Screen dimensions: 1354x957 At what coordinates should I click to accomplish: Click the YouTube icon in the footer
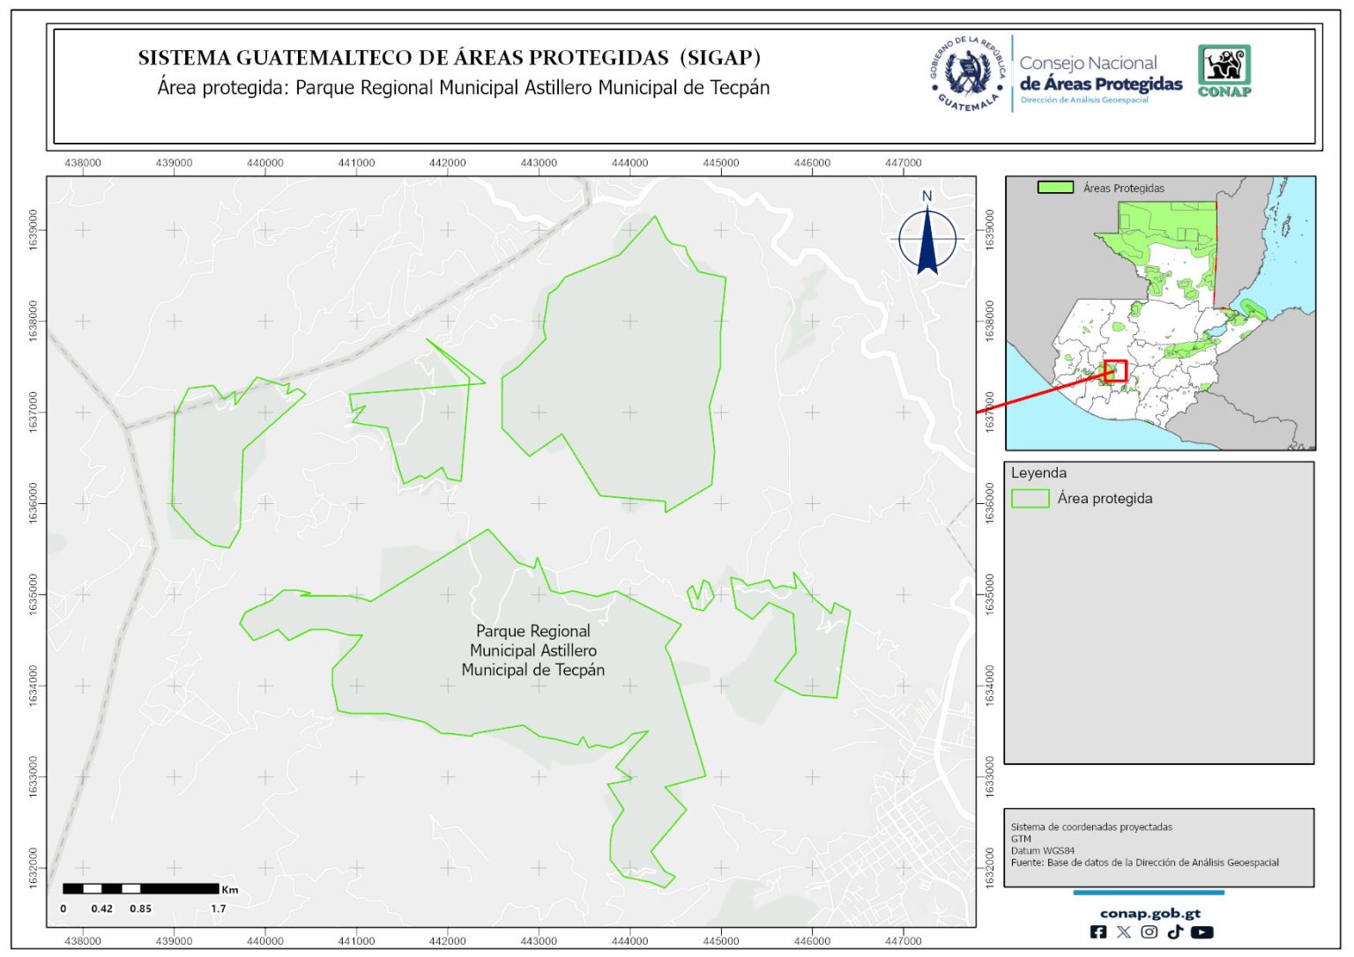(1201, 931)
